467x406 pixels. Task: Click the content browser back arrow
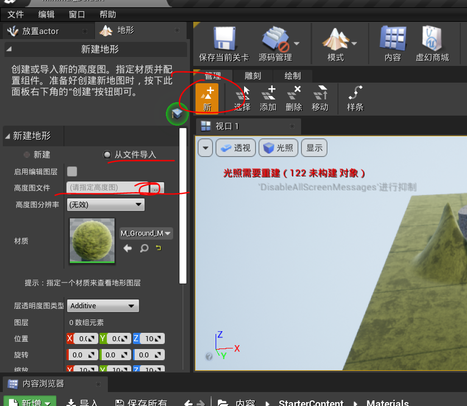pos(188,403)
